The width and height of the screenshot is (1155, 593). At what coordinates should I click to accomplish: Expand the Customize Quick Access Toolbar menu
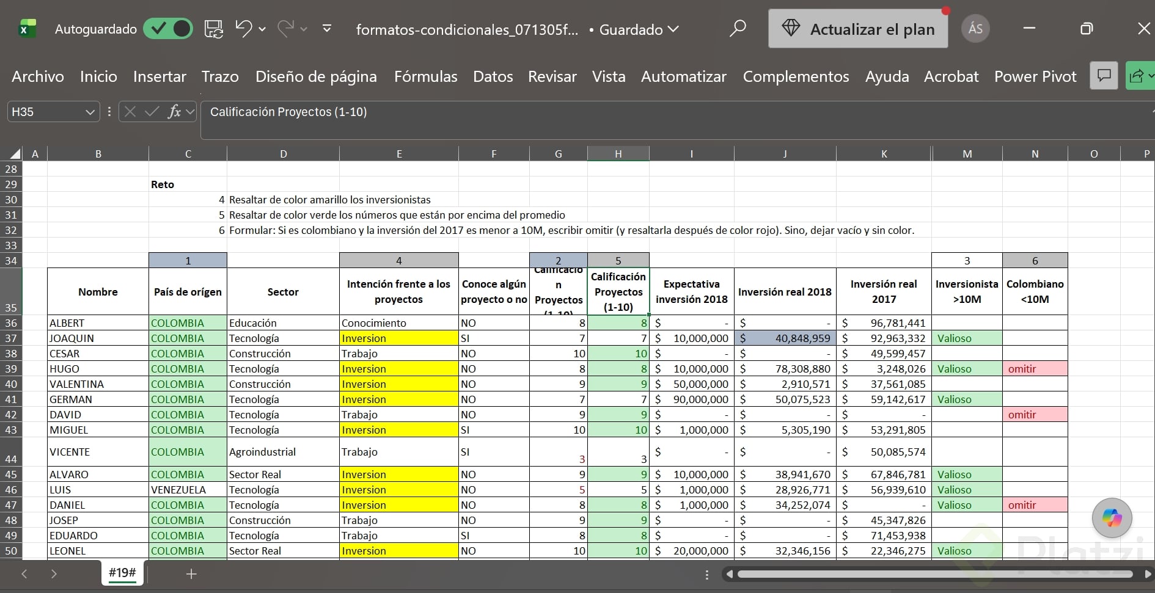[327, 29]
